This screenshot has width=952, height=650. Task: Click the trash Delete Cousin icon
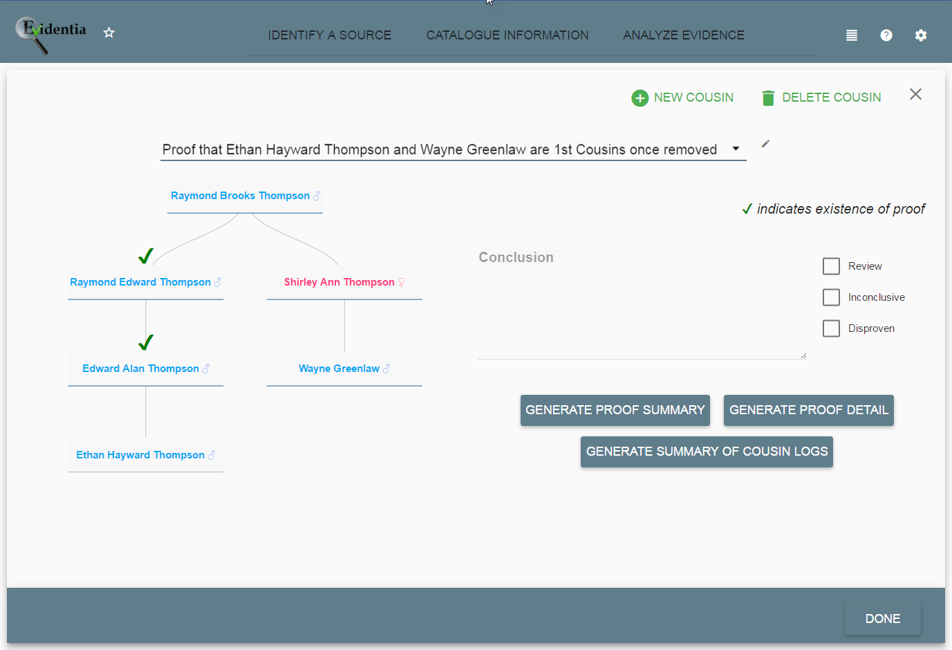click(x=768, y=98)
